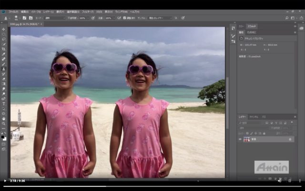Select the Hand tool
Viewport: 305px width, 191px height.
pyautogui.click(x=3, y=119)
